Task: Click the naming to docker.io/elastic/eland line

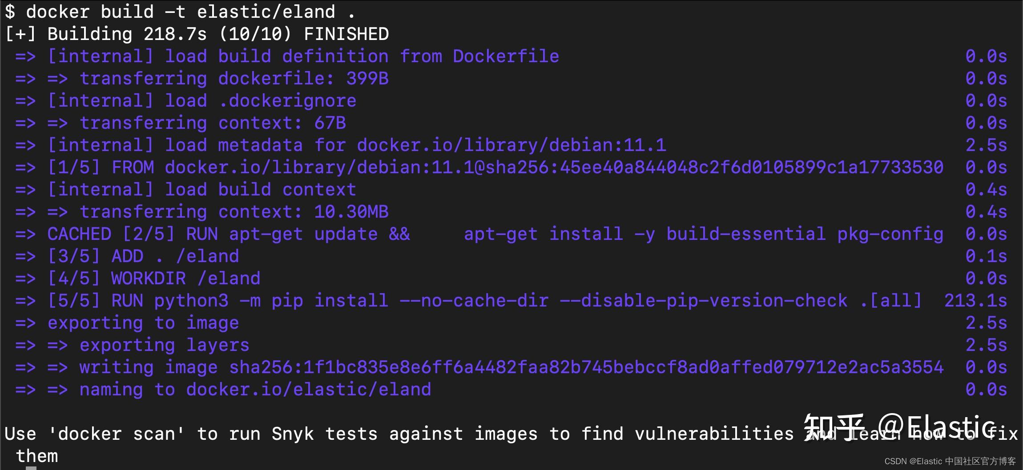Action: coord(255,390)
